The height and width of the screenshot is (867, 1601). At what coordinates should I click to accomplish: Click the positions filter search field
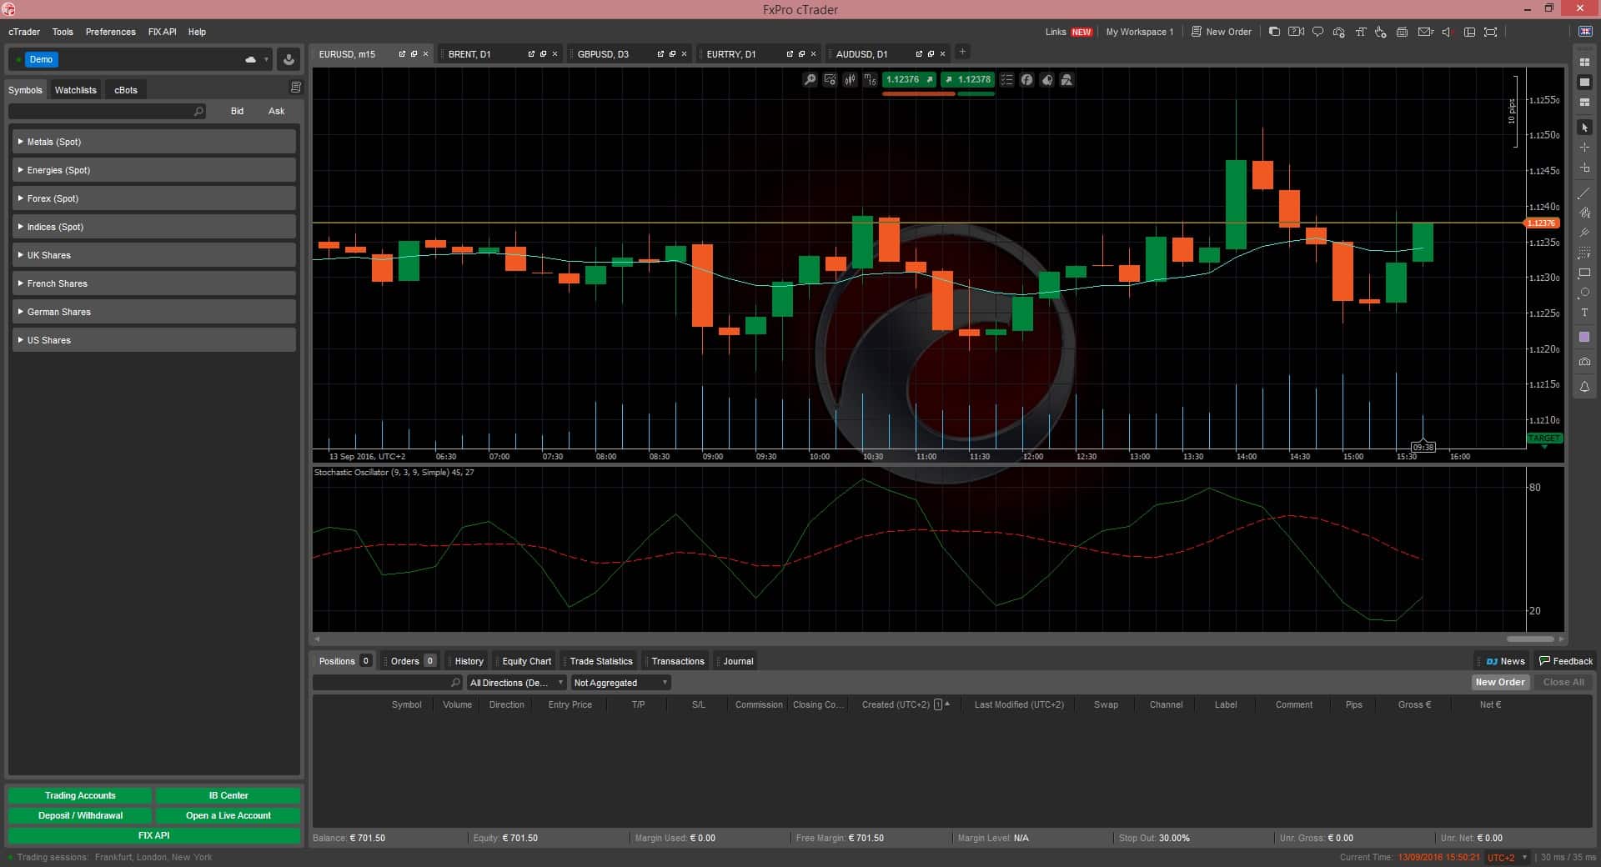click(x=387, y=683)
